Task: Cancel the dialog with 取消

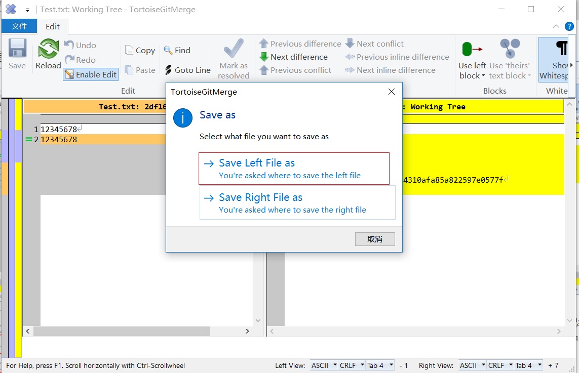Action: coord(375,239)
